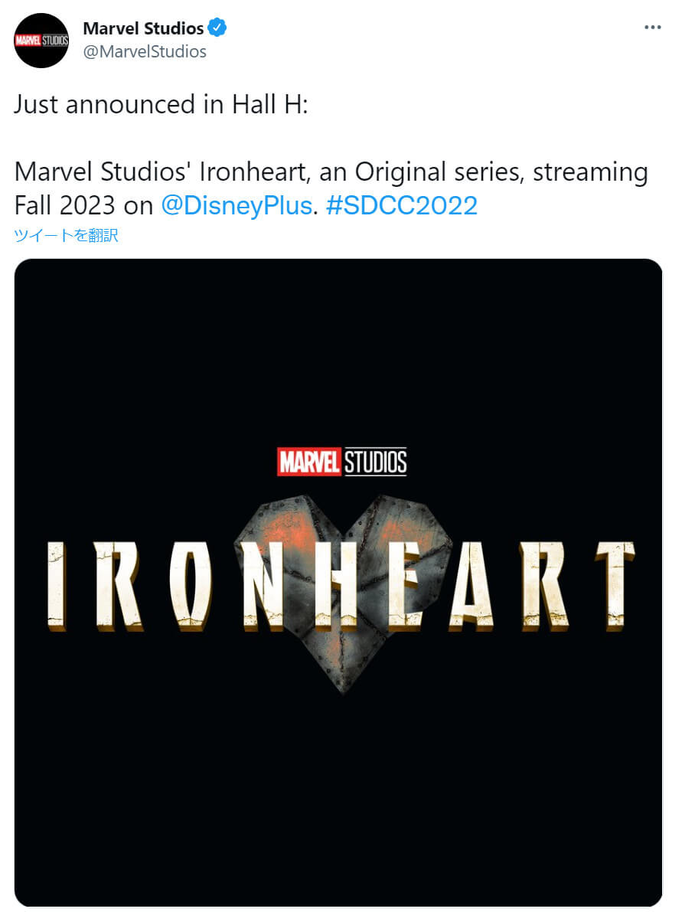Click the blue verified badge

217,28
